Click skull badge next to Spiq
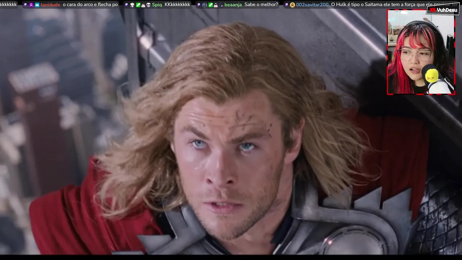462x260 pixels. (x=148, y=5)
